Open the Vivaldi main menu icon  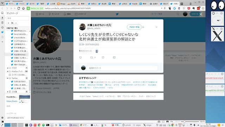2,3
